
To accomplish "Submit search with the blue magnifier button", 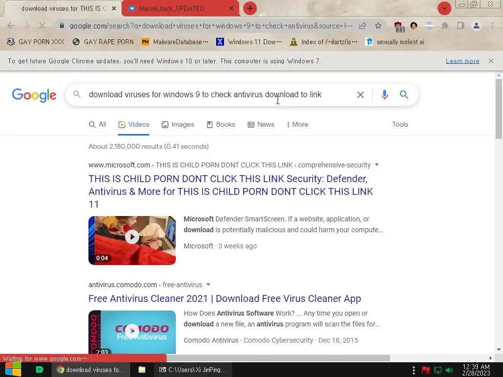I will (x=404, y=95).
